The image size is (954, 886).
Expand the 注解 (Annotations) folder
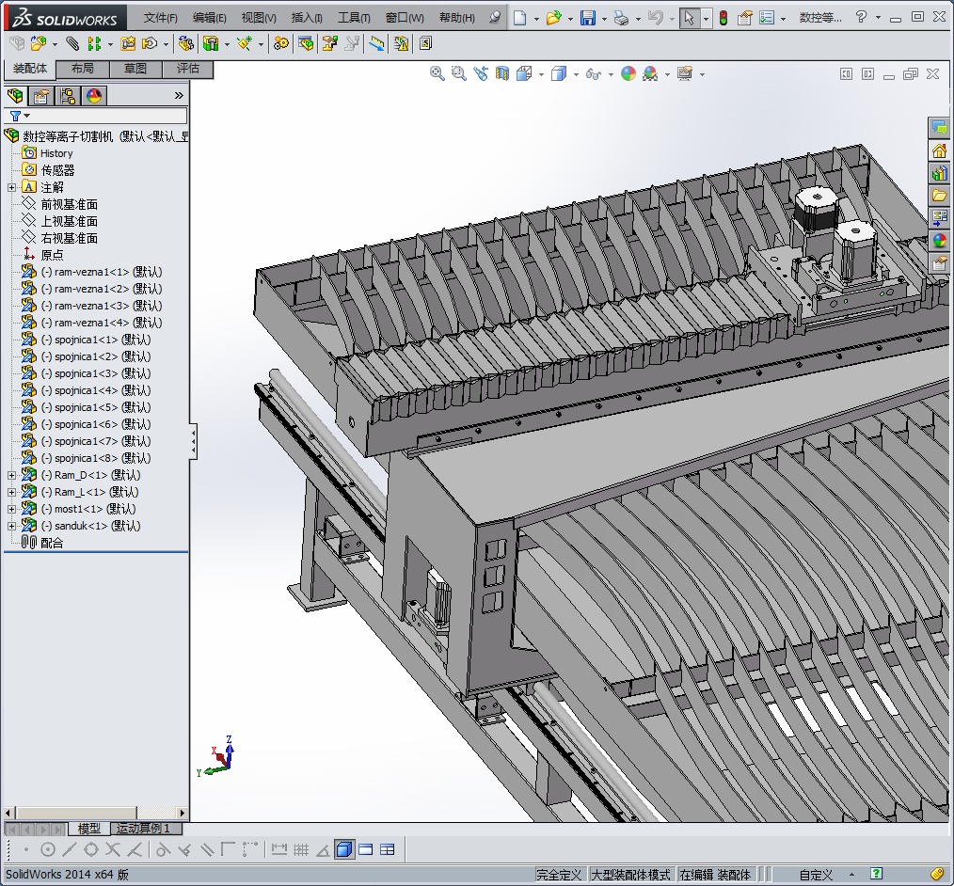click(11, 187)
